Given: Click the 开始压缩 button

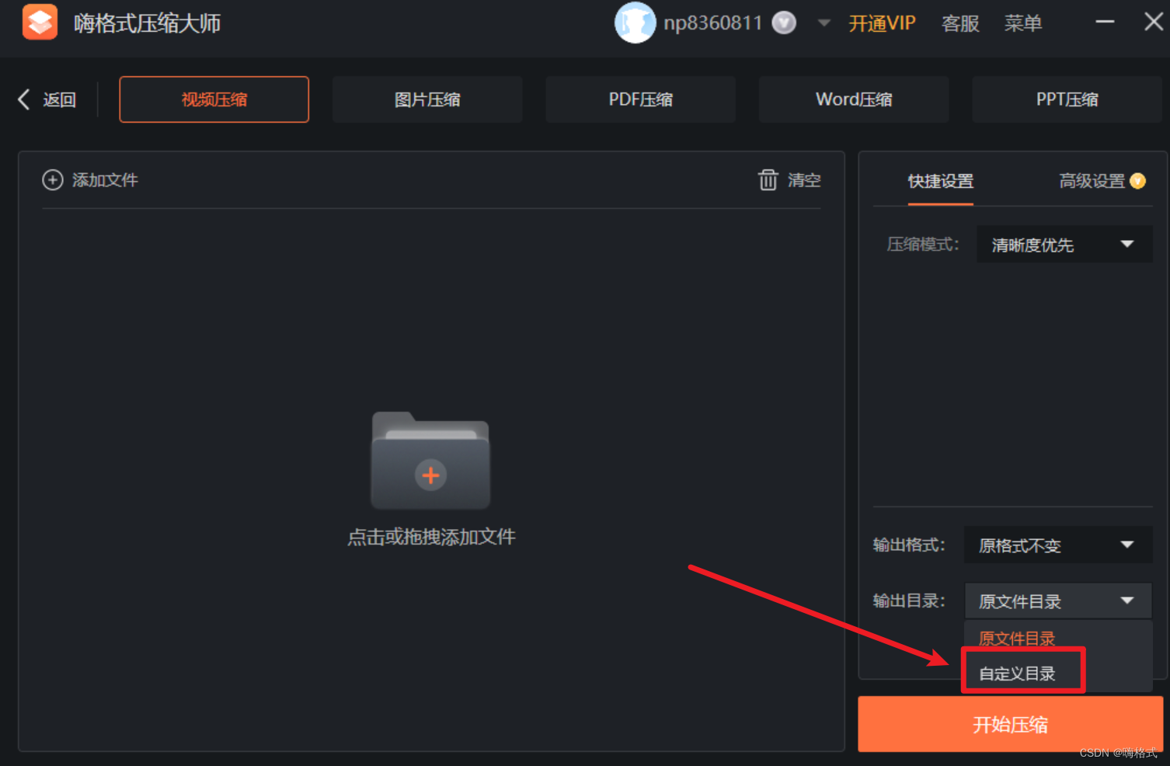Looking at the screenshot, I should tap(1010, 724).
